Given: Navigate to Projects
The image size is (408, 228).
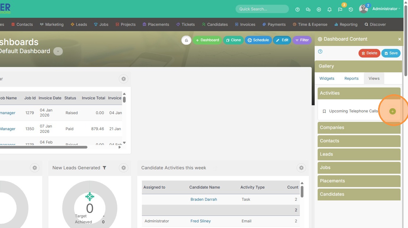Looking at the screenshot, I should click(x=125, y=25).
